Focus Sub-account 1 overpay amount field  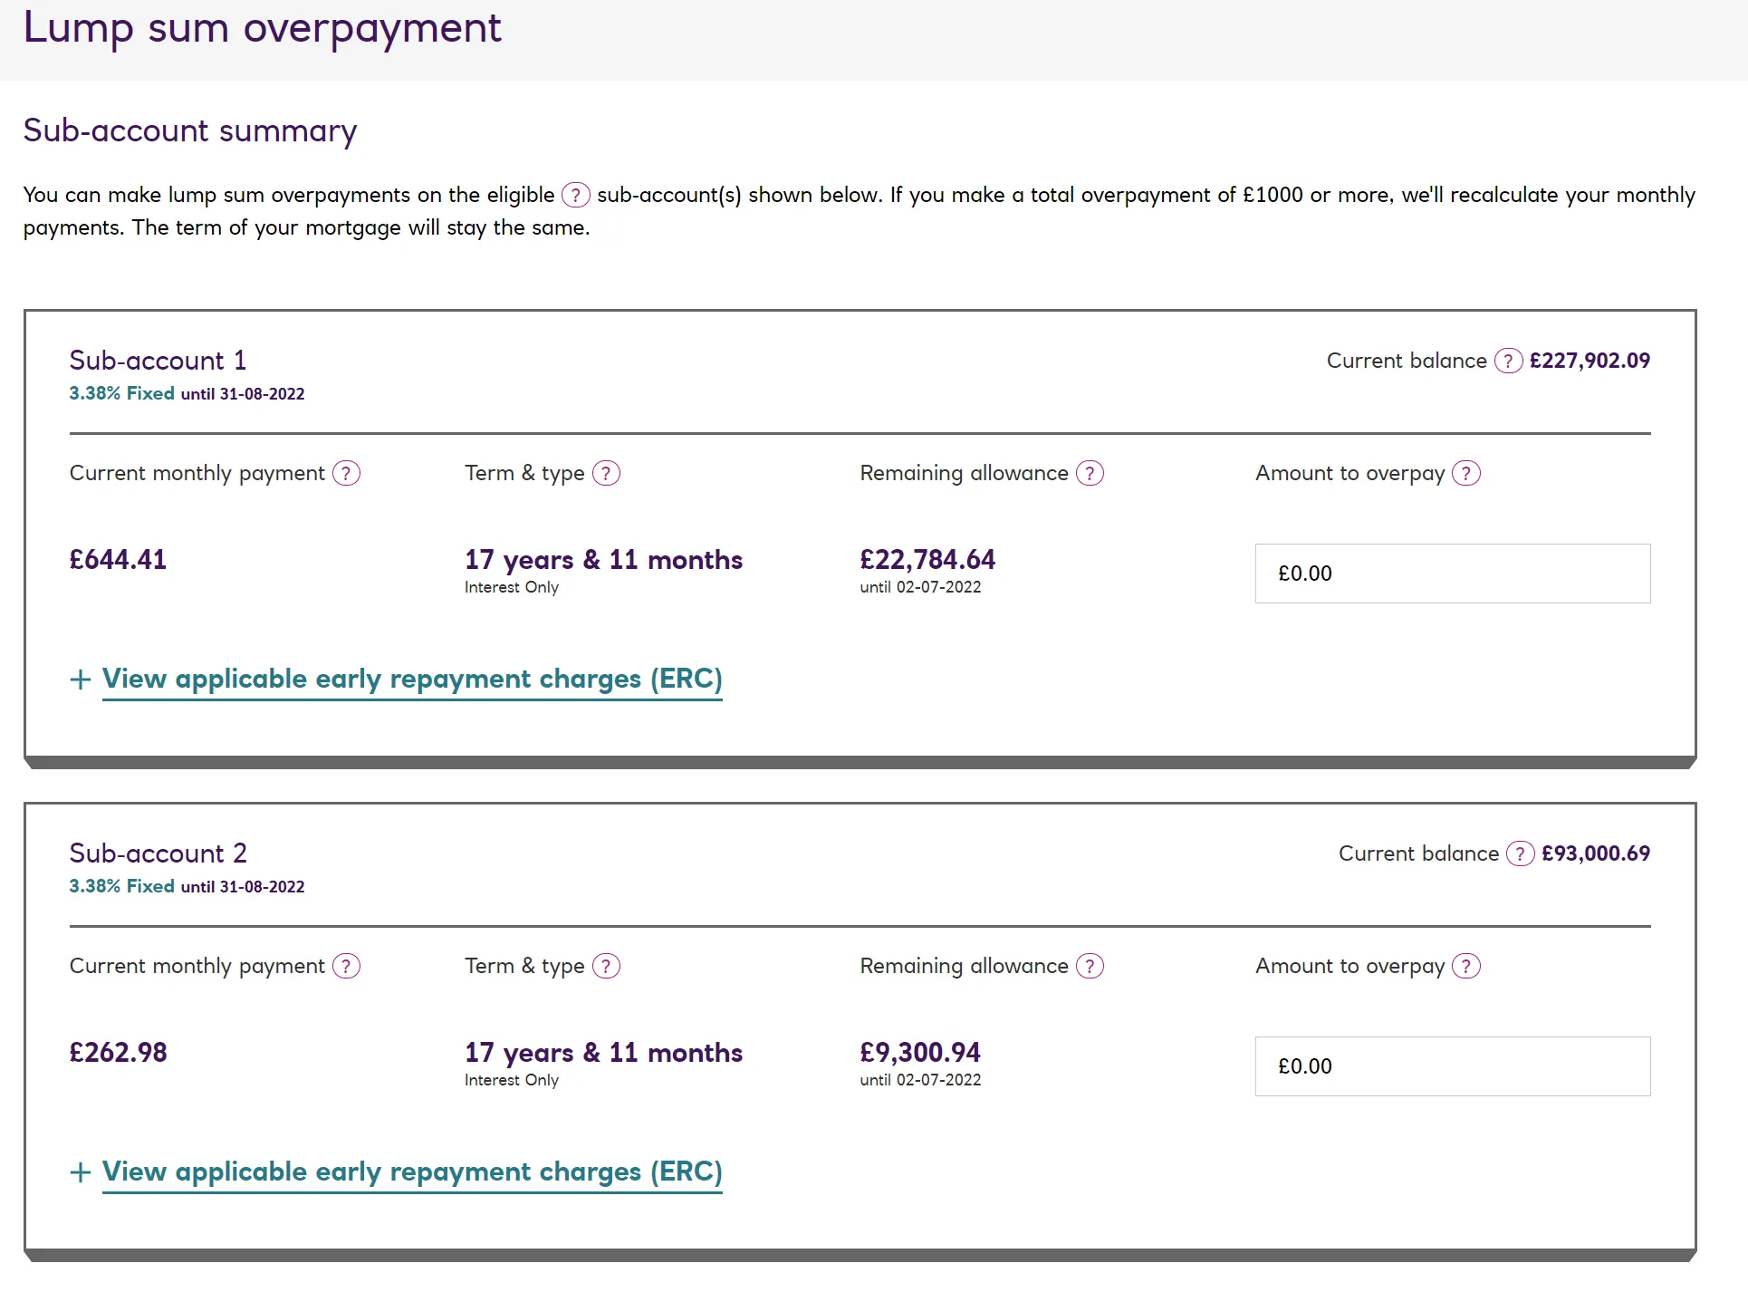(x=1452, y=574)
